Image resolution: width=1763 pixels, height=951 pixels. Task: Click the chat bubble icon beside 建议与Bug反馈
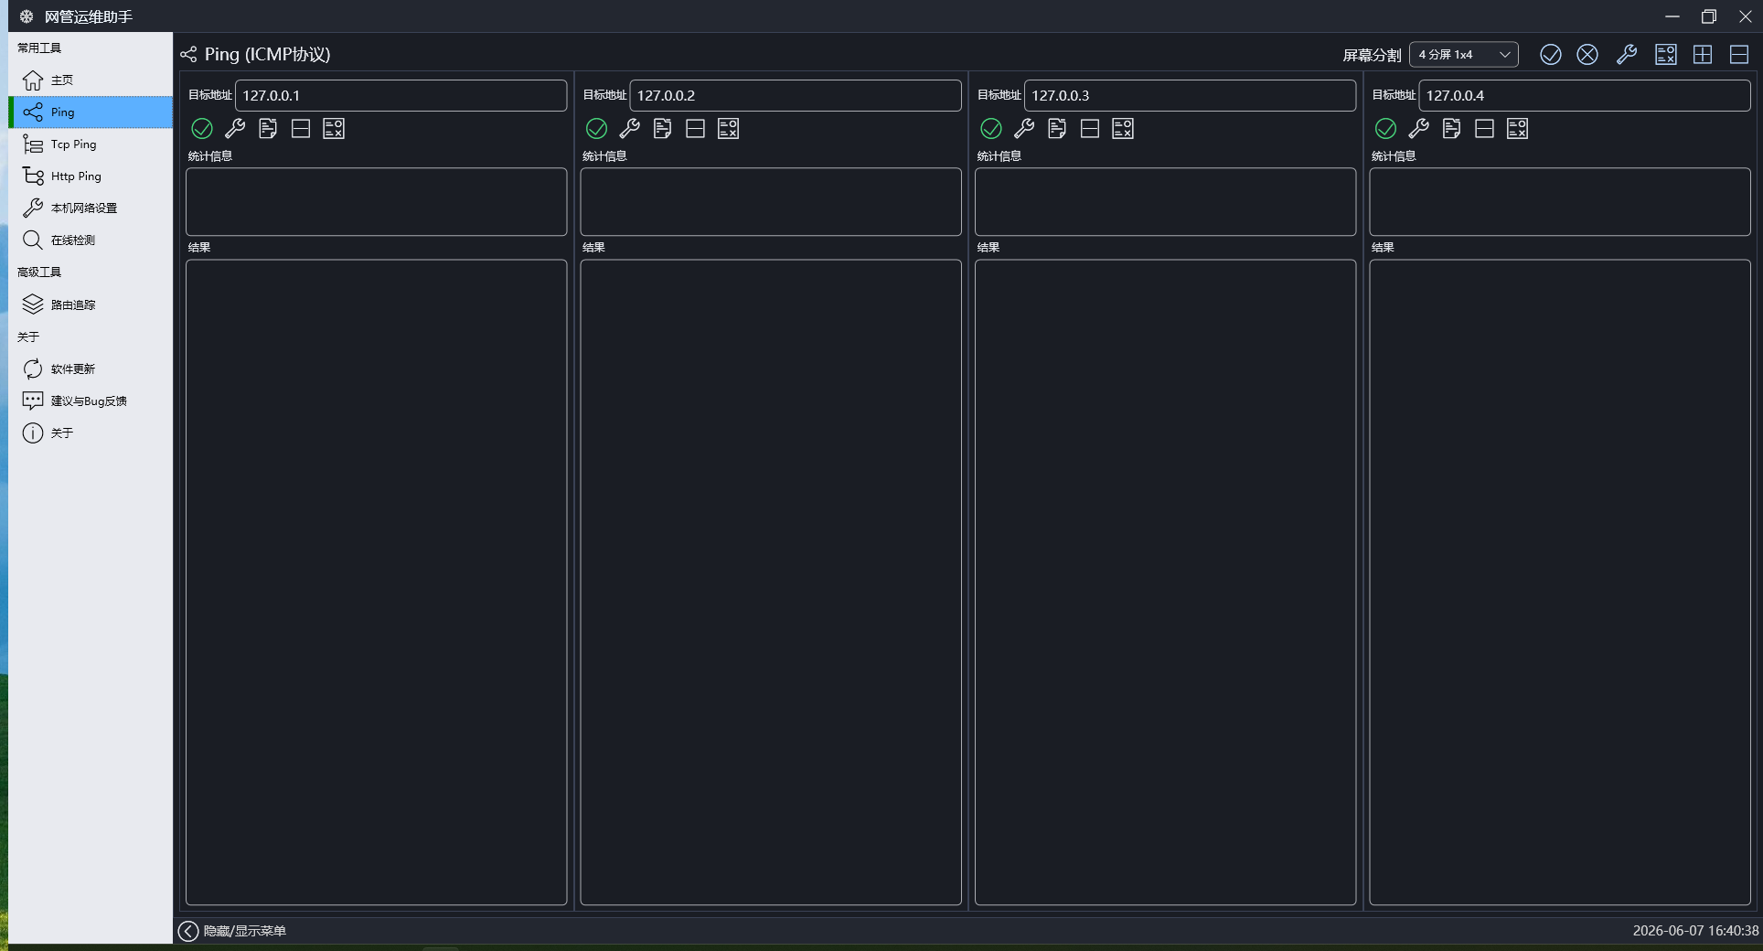[x=33, y=401]
